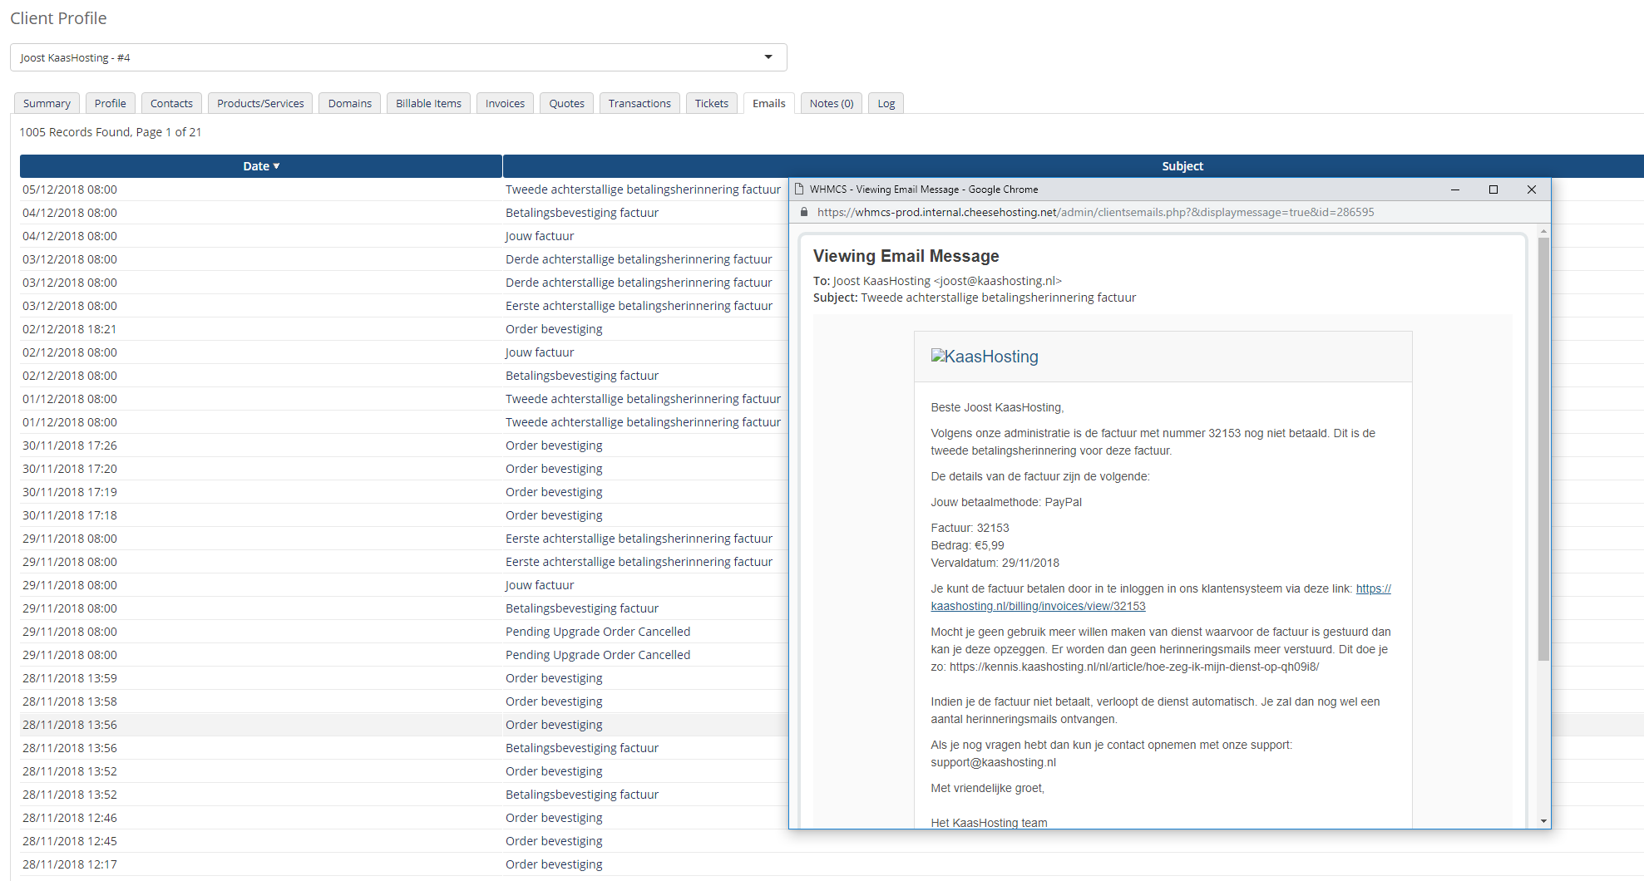Open the Log tab

pos(886,103)
